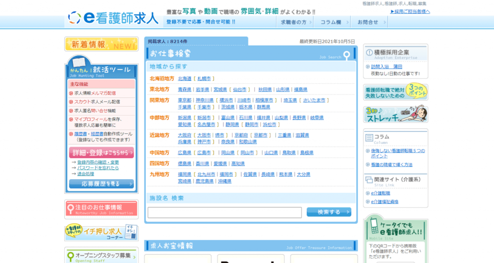Screen dimensions: 494x263
Task: Open the イチ押し求人コーナー banner
Action: (x=101, y=232)
